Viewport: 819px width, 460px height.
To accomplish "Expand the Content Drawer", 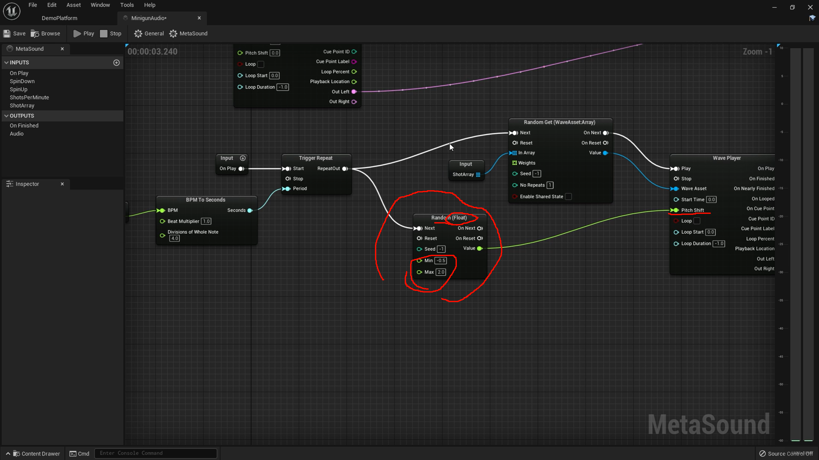I will [x=33, y=454].
